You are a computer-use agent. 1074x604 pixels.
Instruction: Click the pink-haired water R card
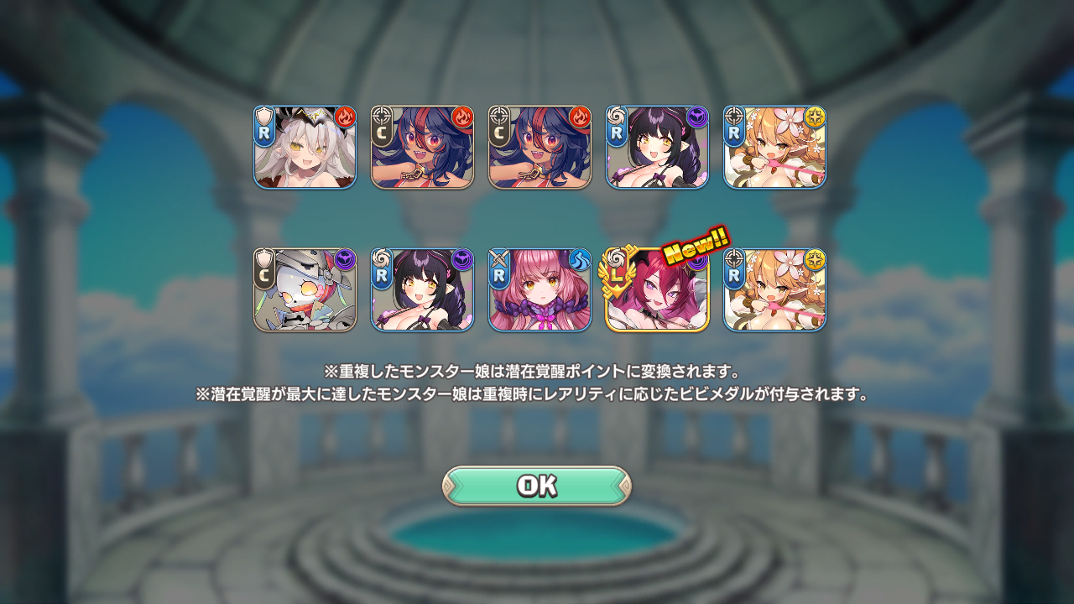(540, 289)
